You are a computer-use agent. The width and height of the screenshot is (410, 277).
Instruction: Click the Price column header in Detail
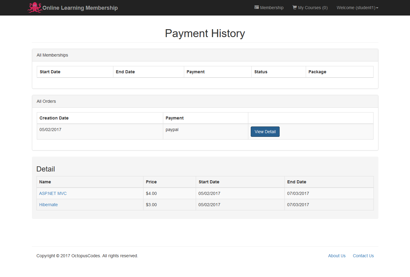[151, 182]
